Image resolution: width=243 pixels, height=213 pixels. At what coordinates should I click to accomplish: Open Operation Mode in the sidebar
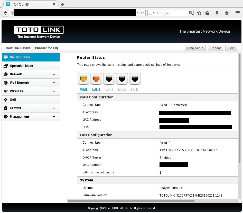pos(31,66)
